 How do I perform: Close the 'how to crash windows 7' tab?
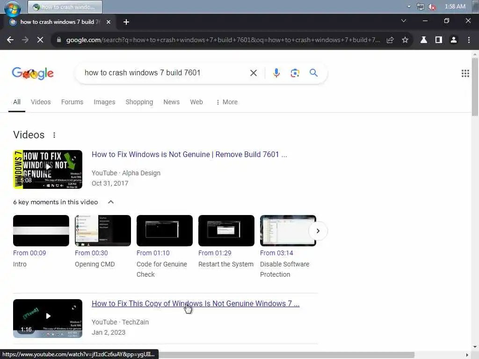[x=109, y=22]
